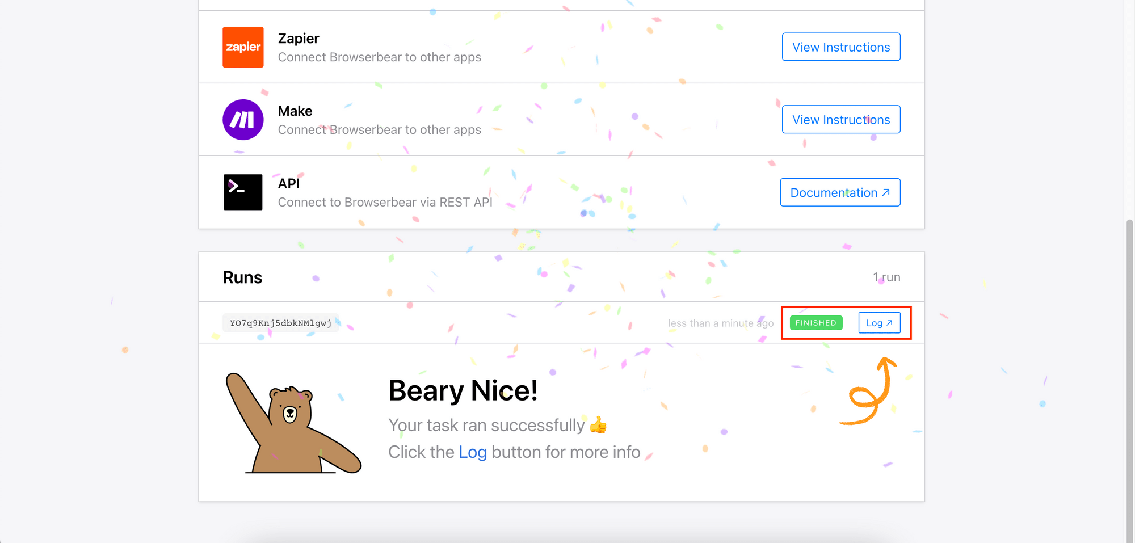Click the Runs section header
The width and height of the screenshot is (1135, 543).
(x=242, y=277)
